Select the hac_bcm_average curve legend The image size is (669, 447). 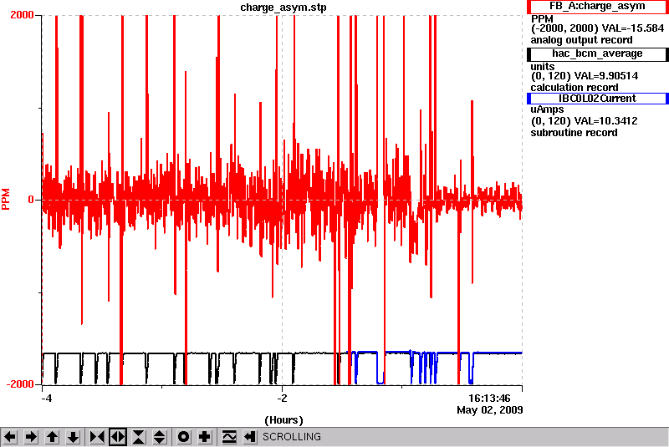(x=597, y=53)
